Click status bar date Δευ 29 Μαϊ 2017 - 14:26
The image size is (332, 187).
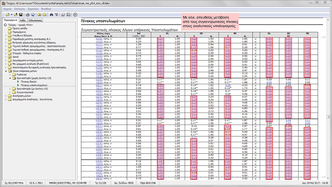click(x=315, y=183)
